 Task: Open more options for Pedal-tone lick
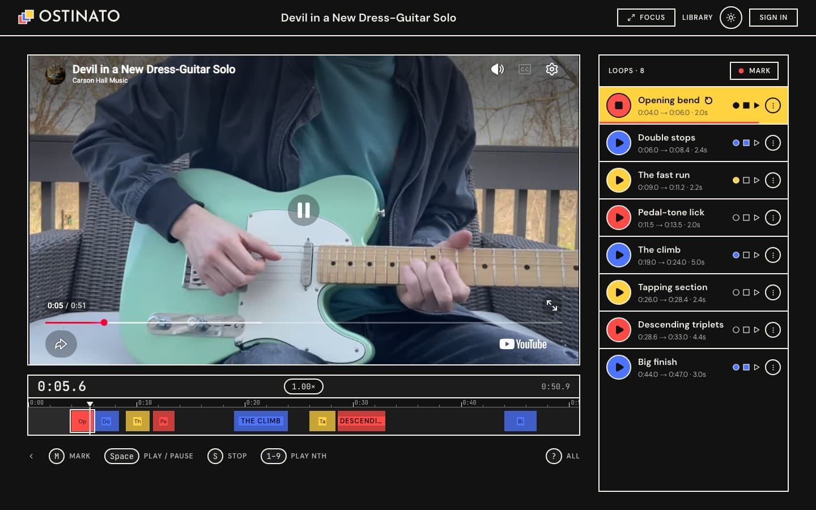(x=773, y=218)
